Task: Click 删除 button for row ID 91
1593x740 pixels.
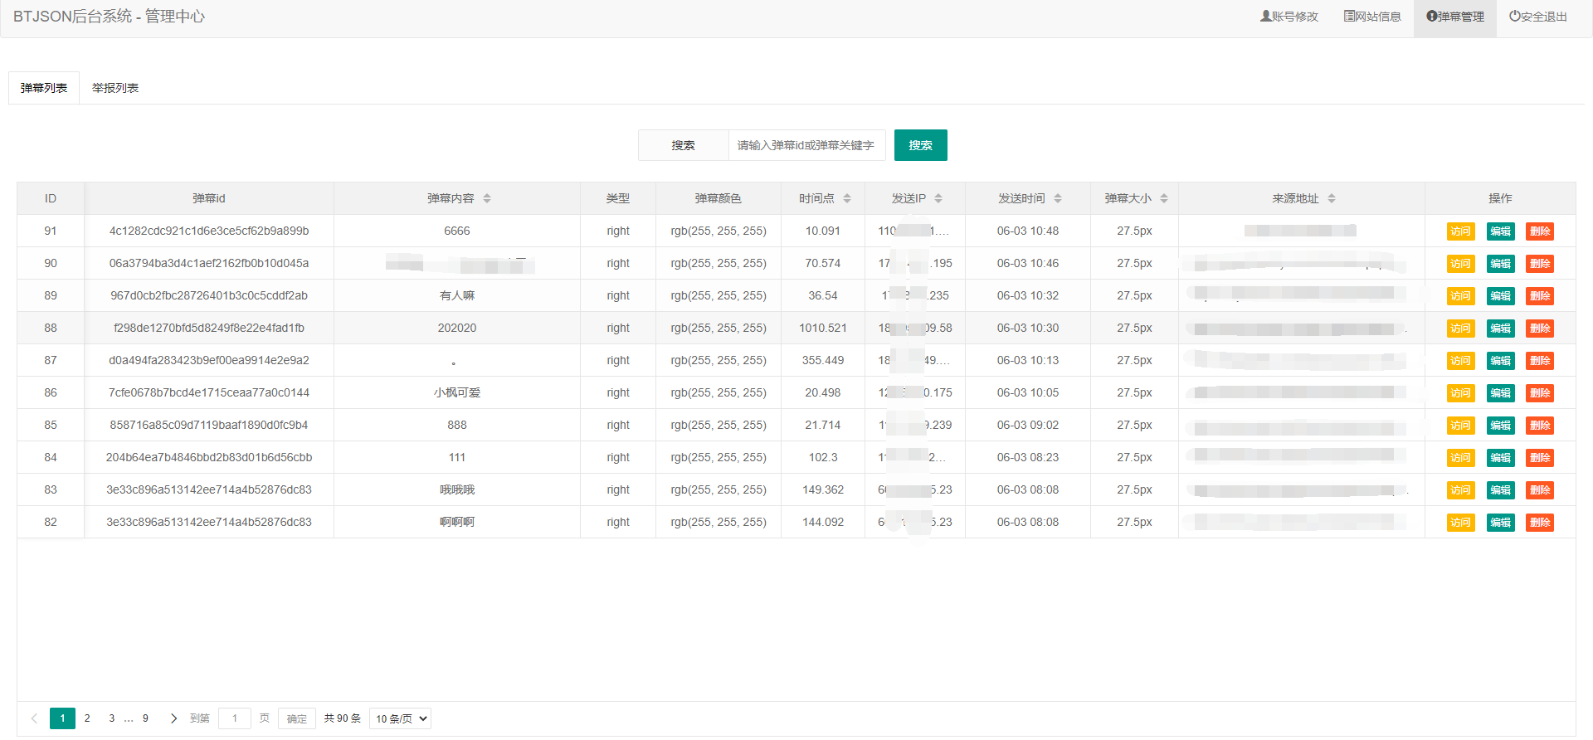Action: click(x=1540, y=231)
